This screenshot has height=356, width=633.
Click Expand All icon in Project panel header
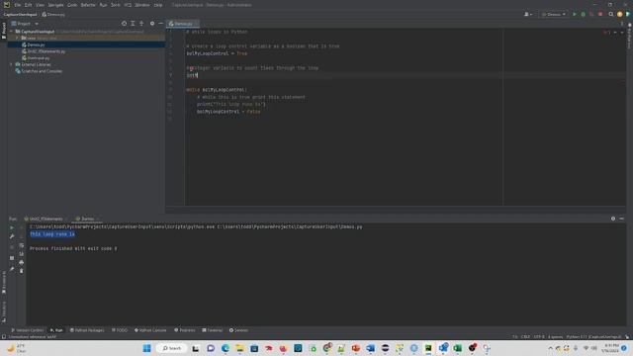(x=133, y=24)
